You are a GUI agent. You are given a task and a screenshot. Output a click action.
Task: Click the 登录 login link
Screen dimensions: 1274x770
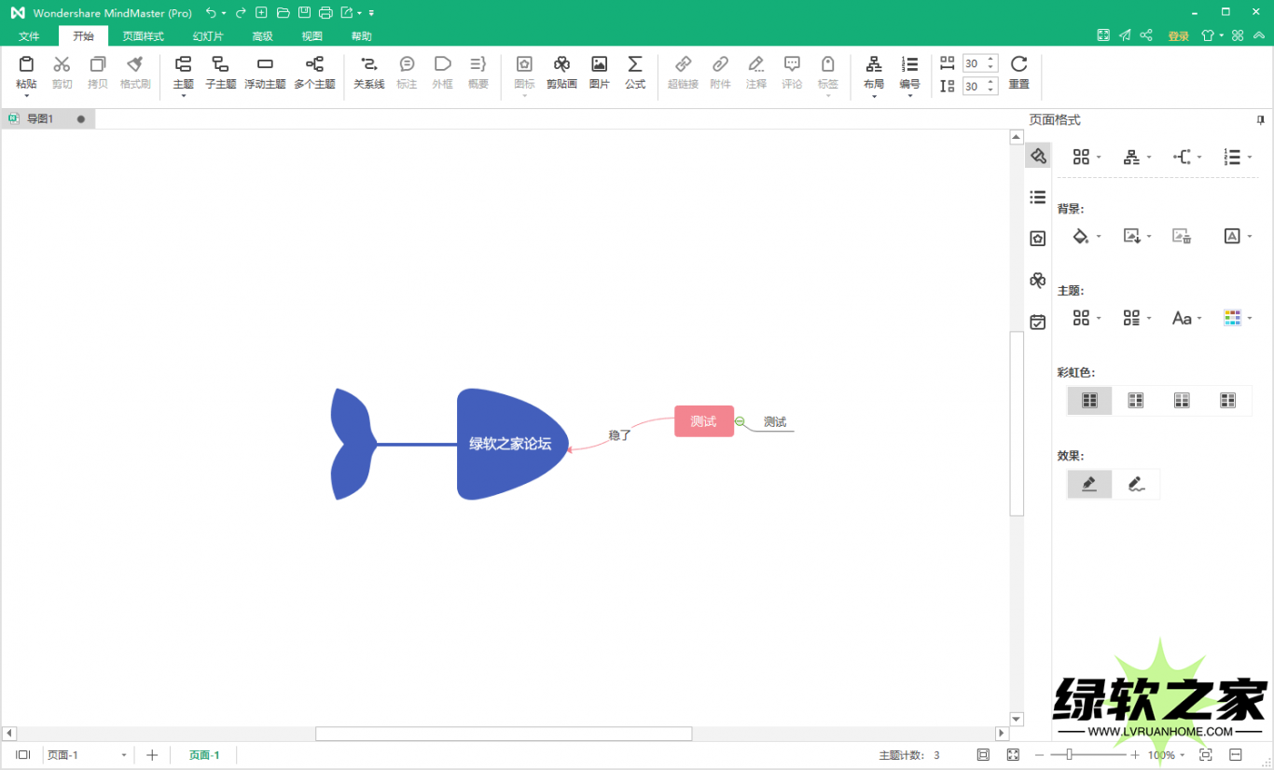coord(1178,36)
